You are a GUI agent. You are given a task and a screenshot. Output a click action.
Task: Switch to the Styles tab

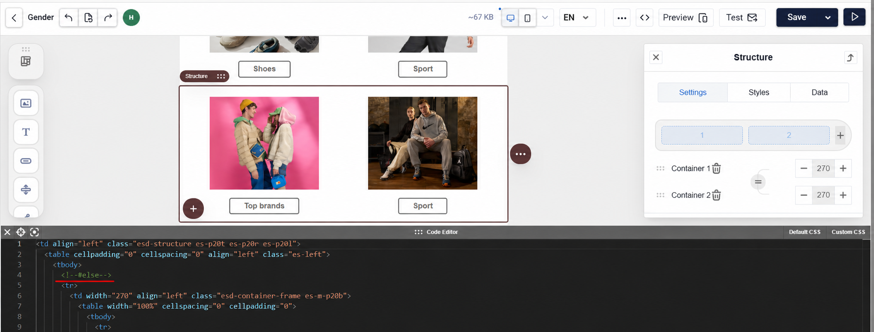(759, 92)
